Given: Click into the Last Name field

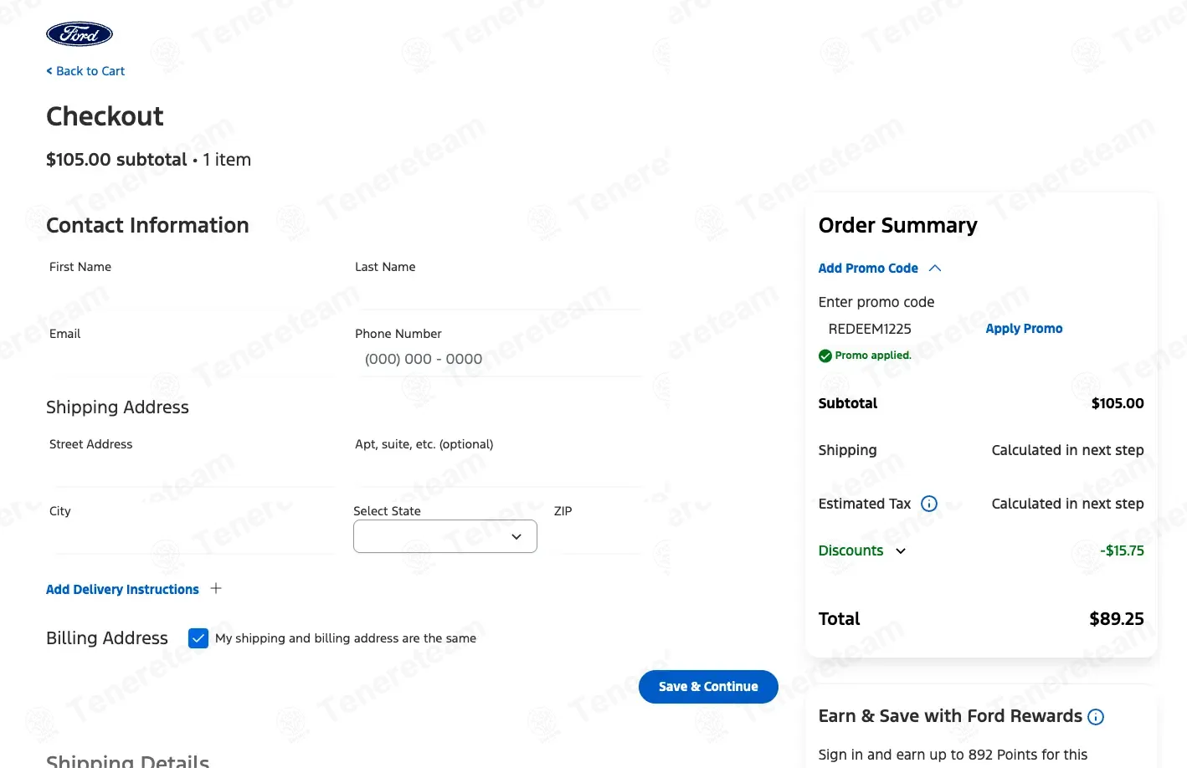Looking at the screenshot, I should click(498, 294).
